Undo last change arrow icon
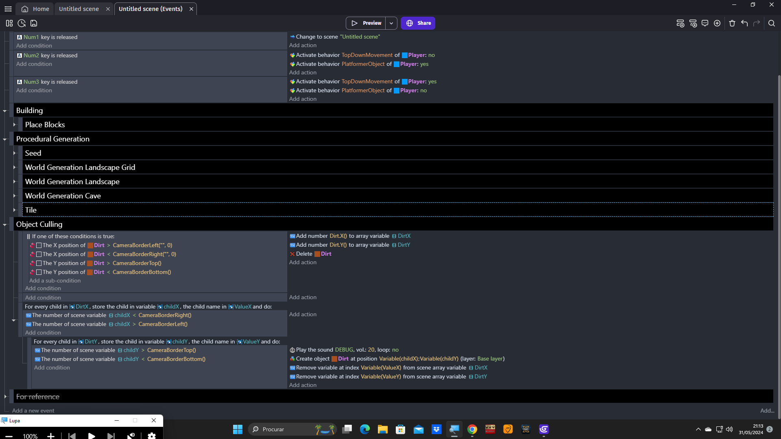The height and width of the screenshot is (439, 781). (x=744, y=23)
